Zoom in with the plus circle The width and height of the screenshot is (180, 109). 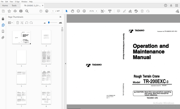(84, 11)
